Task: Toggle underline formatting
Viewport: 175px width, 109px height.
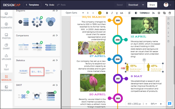Action: tap(117, 13)
